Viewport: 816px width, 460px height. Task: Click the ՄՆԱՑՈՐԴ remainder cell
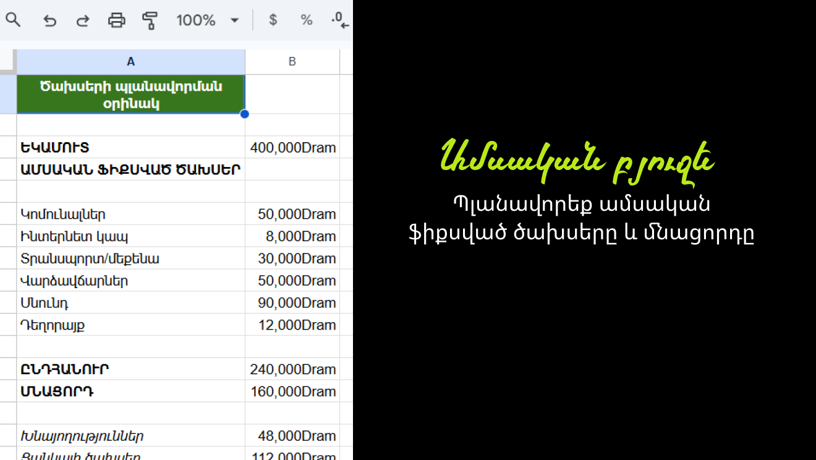point(130,391)
